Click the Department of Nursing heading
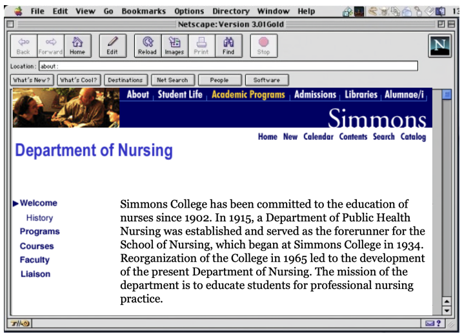 [94, 150]
